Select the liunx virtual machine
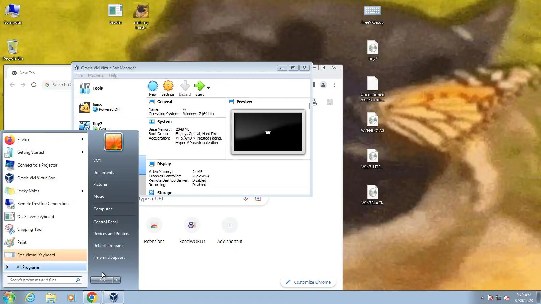The image size is (541, 304). (110, 107)
